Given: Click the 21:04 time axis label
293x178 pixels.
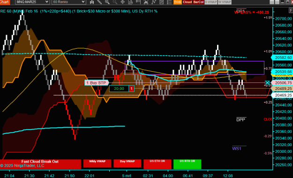Looking at the screenshot, I should coord(9,176).
